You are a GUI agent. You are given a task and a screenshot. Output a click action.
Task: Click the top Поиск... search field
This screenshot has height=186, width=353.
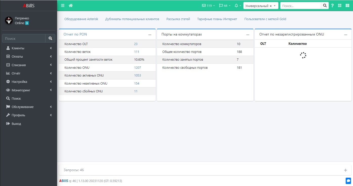tap(300, 6)
